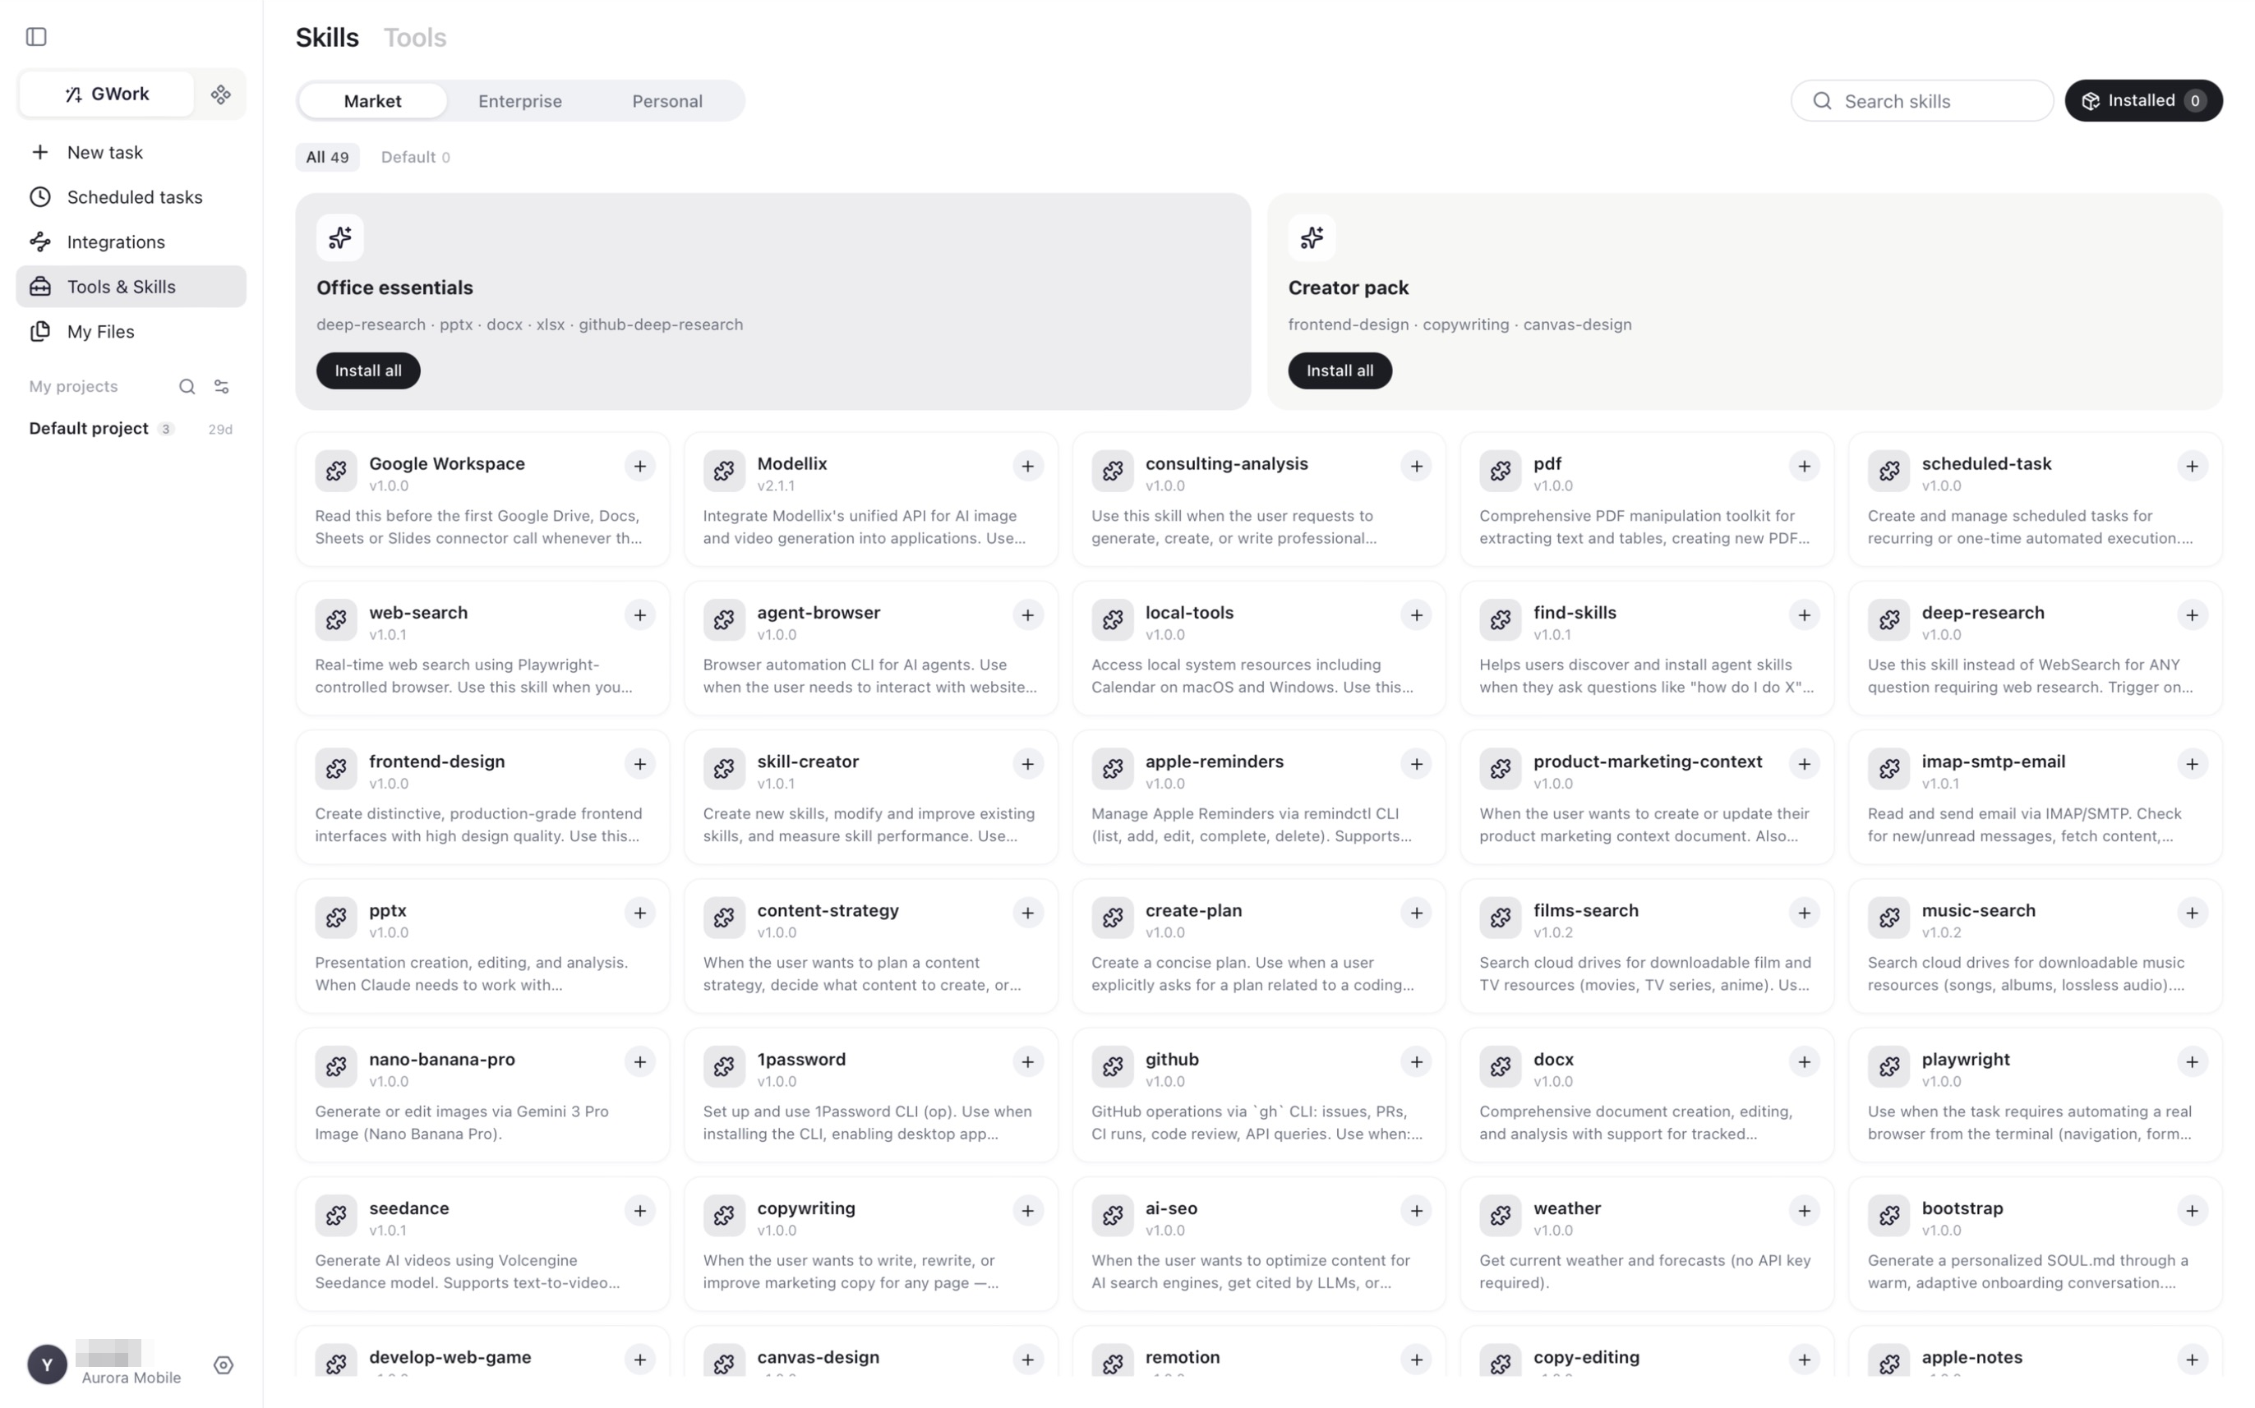This screenshot has height=1408, width=2255.
Task: Add the copywriting skill
Action: [x=1027, y=1211]
